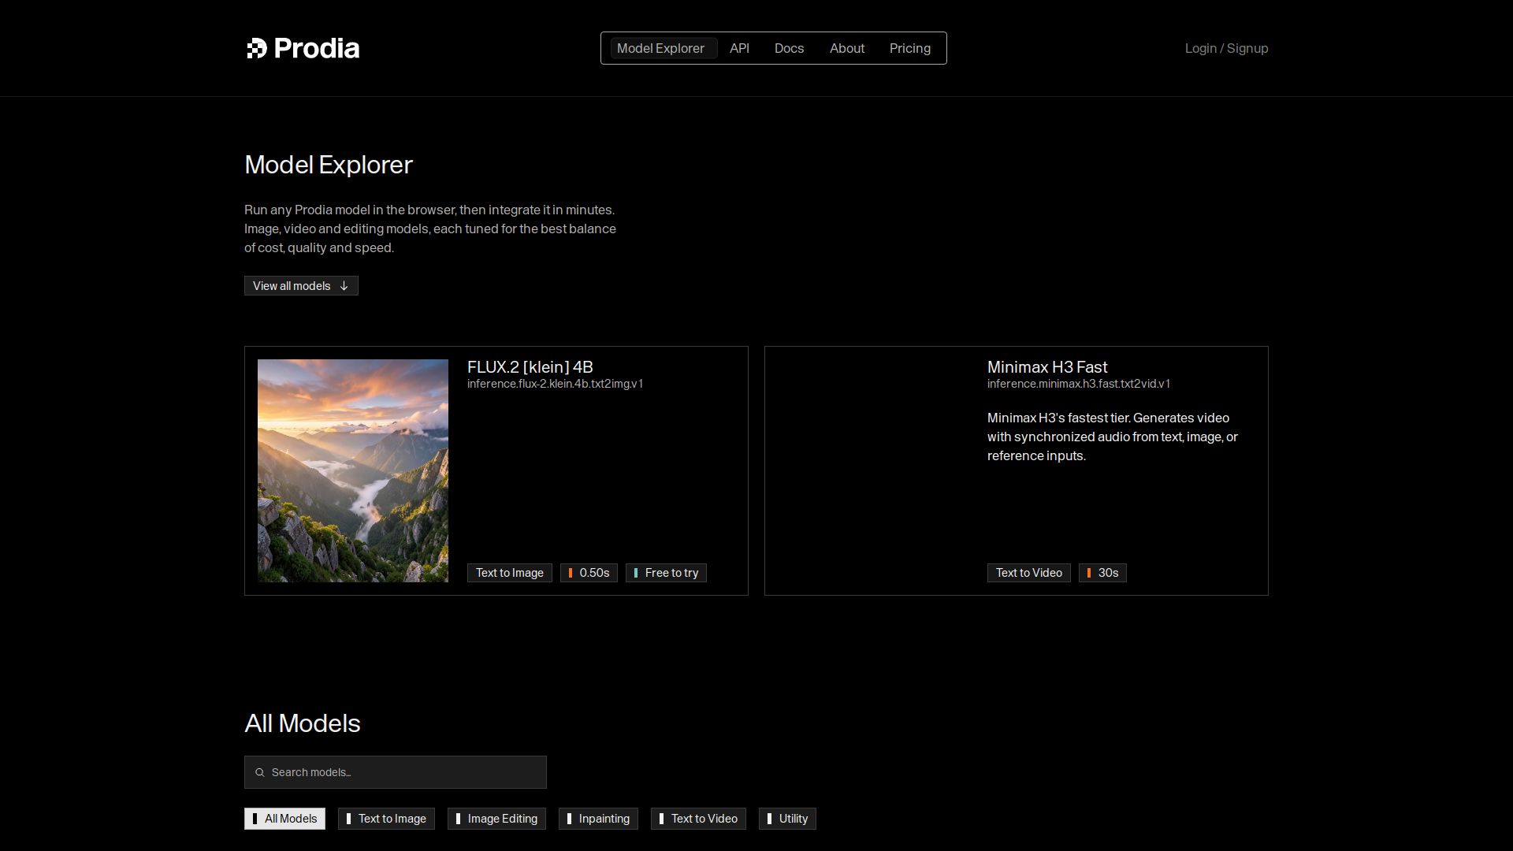Image resolution: width=1513 pixels, height=851 pixels.
Task: Open the Minimax H3 Fast model title
Action: (1047, 367)
